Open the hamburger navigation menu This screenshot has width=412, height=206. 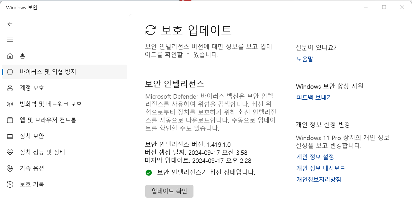pyautogui.click(x=10, y=40)
